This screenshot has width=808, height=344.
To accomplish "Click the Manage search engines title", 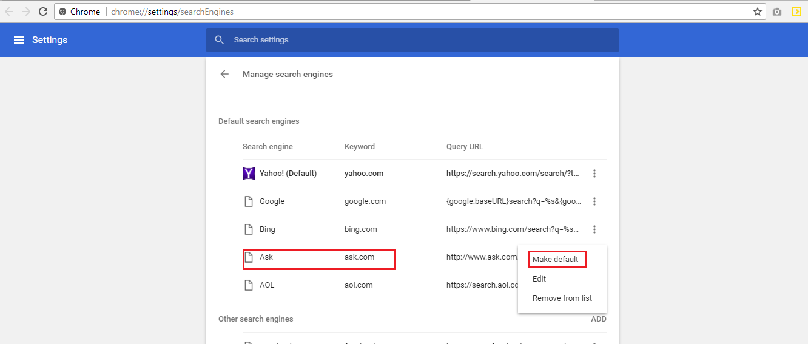I will [x=288, y=74].
